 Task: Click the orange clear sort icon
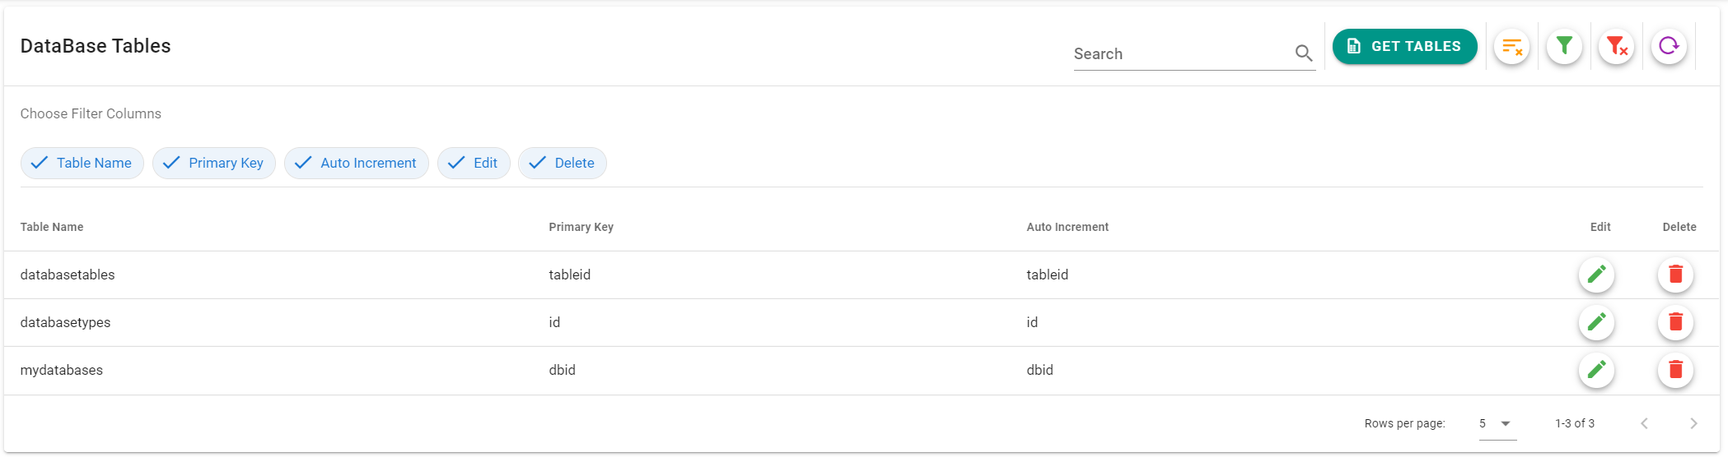pos(1511,47)
